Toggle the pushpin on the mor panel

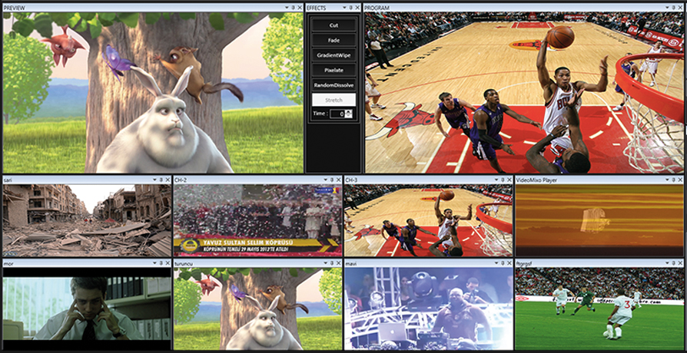tap(161, 263)
